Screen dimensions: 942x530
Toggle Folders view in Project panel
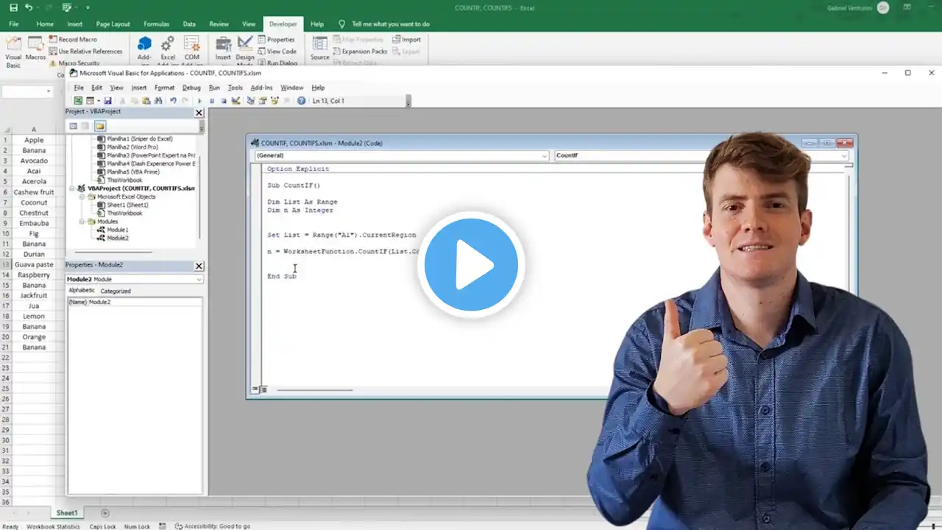coord(99,126)
